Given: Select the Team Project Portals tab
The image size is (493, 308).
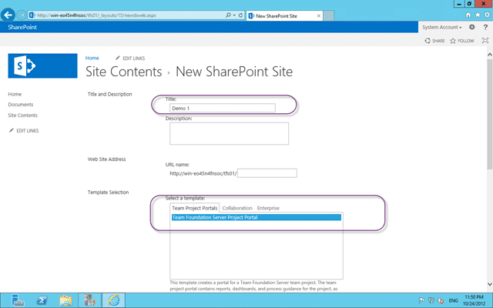Looking at the screenshot, I should point(195,208).
